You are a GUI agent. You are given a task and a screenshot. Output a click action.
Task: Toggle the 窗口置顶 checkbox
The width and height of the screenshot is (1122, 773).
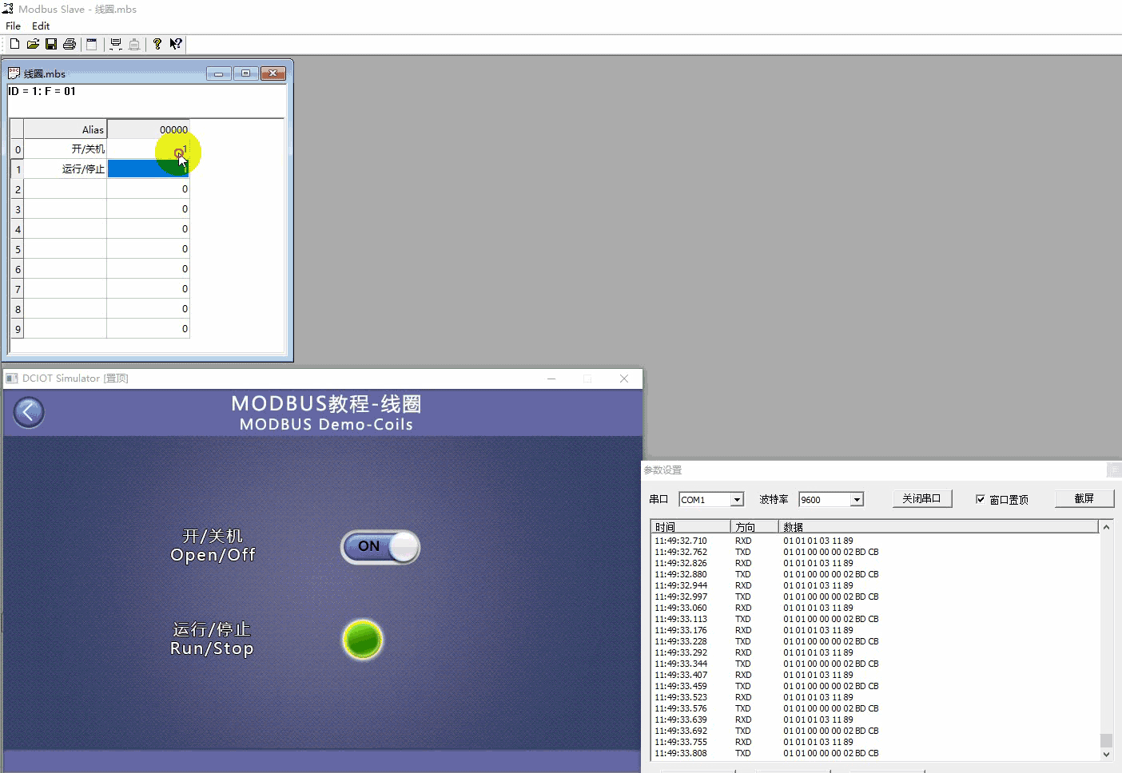pyautogui.click(x=981, y=499)
